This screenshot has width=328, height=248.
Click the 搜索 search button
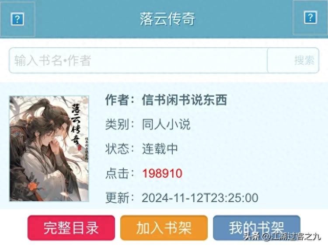click(x=293, y=60)
